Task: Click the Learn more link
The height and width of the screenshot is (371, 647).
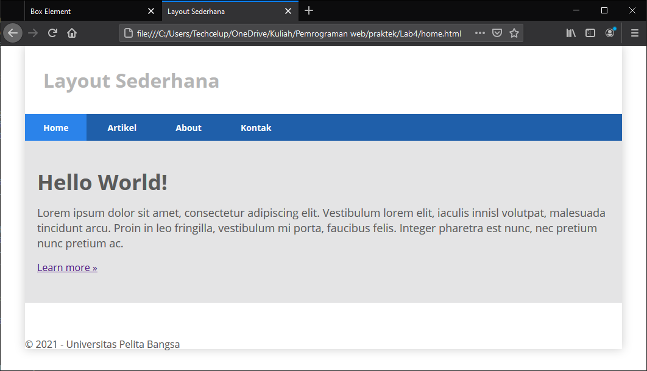Action: [x=66, y=267]
